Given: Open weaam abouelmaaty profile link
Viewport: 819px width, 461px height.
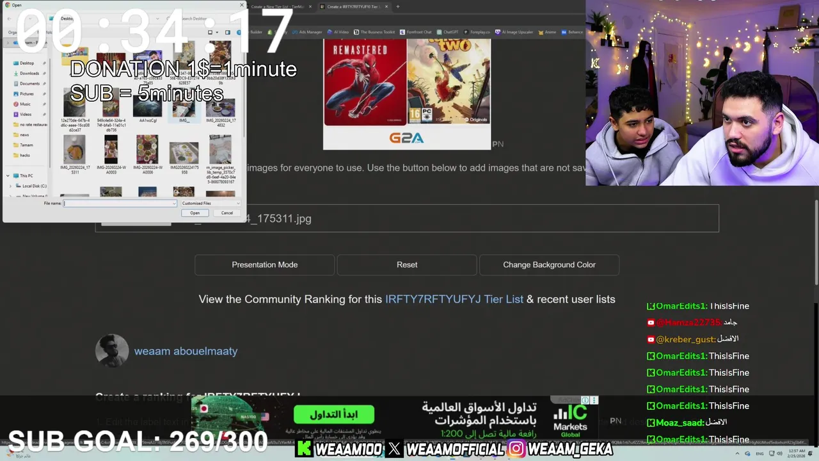Looking at the screenshot, I should [186, 351].
